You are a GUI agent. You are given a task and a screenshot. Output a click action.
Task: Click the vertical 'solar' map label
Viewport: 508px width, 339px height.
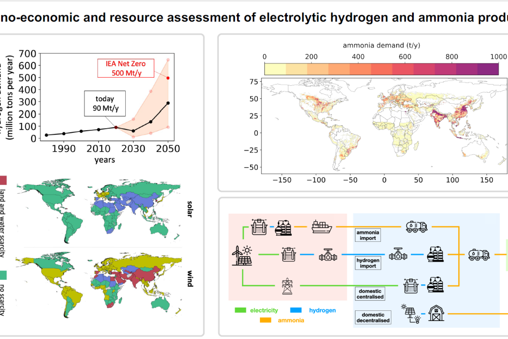pos(190,209)
